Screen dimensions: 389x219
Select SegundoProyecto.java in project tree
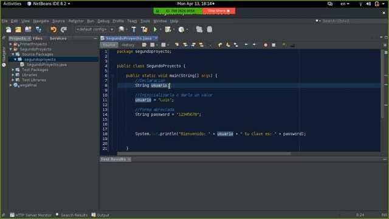(x=46, y=64)
